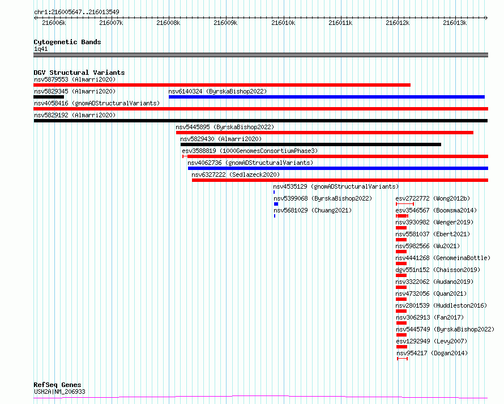The height and width of the screenshot is (404, 504).
Task: Click the chr1:216005647..216013549 coordinate text
Action: pyautogui.click(x=76, y=12)
